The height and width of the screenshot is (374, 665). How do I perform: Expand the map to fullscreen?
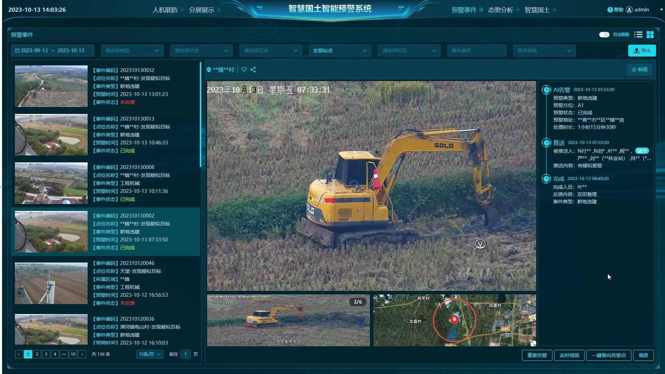coord(533,343)
